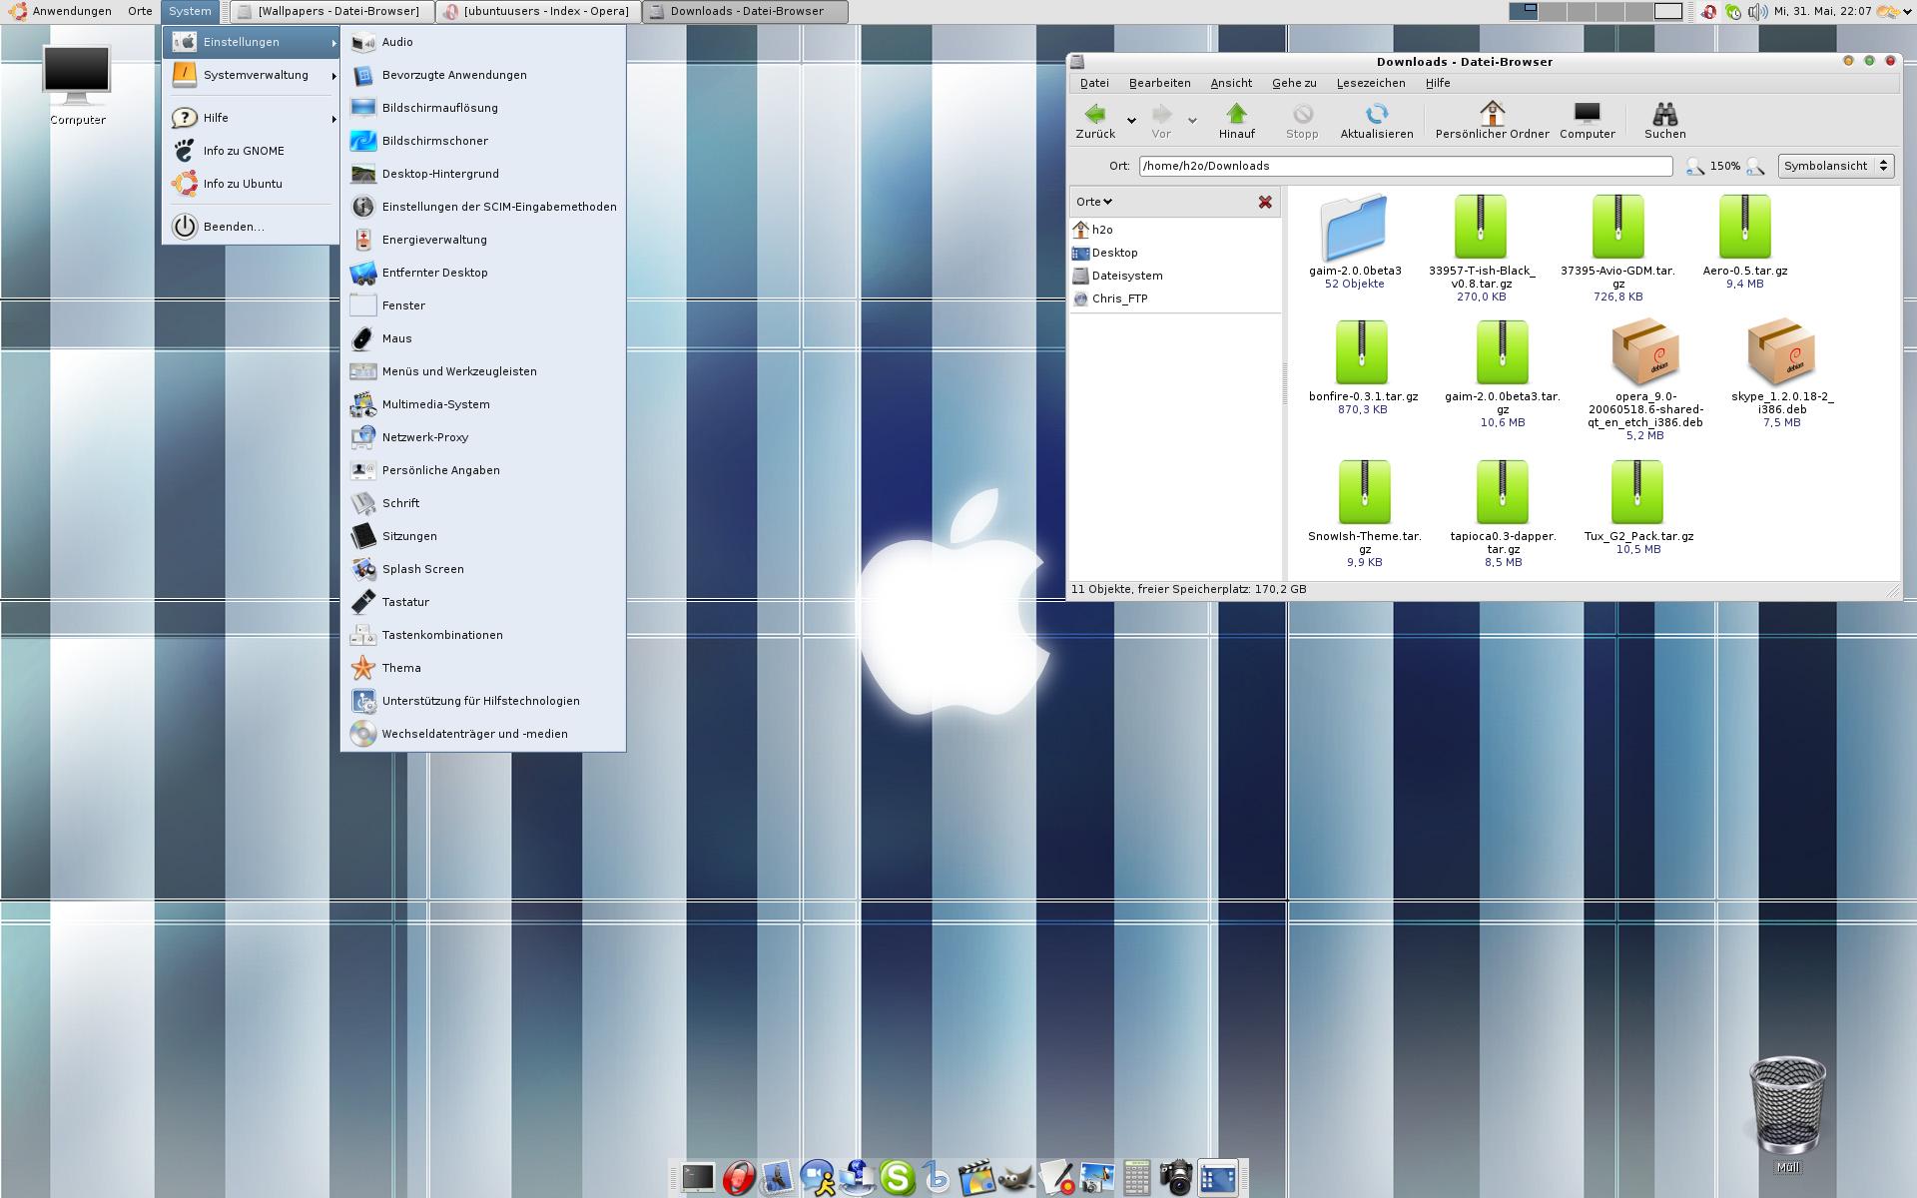This screenshot has height=1198, width=1917.
Task: Open the camera app in dock
Action: (x=1176, y=1178)
